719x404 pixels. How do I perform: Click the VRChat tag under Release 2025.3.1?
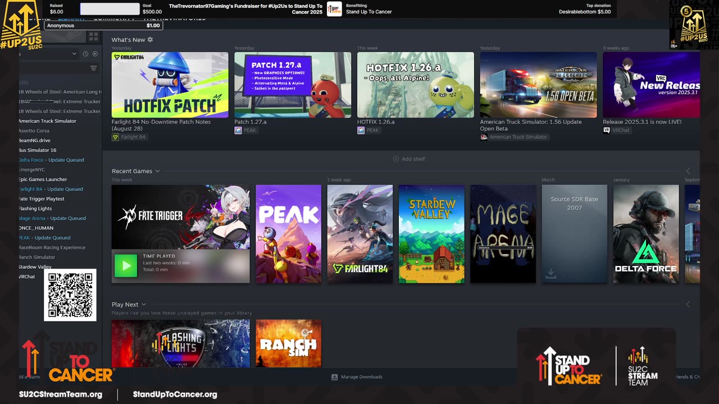click(617, 130)
